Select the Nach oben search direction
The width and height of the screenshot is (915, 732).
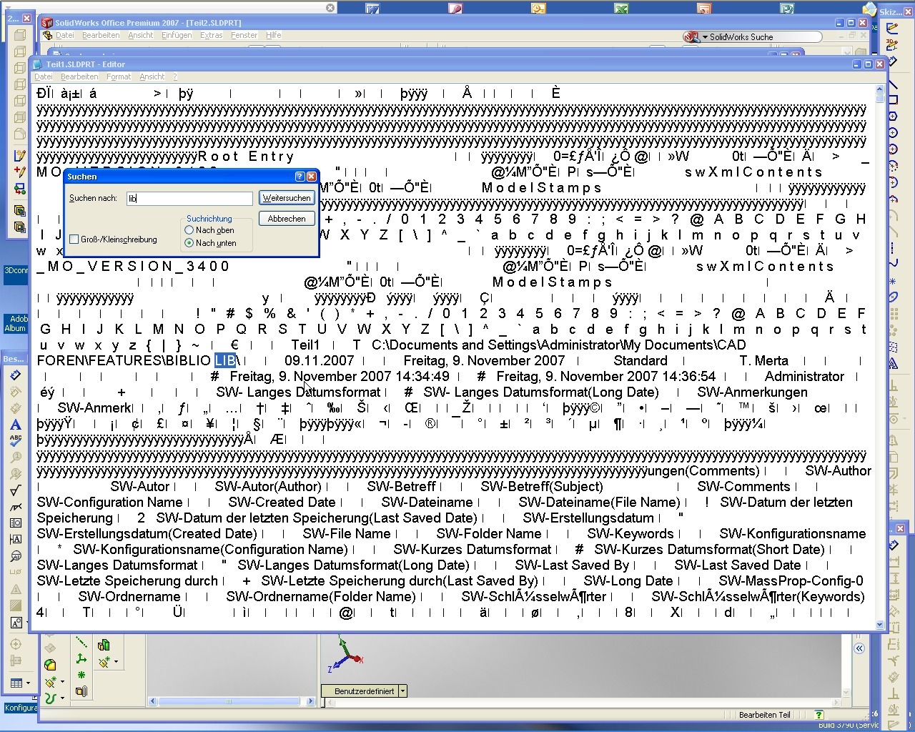(189, 230)
